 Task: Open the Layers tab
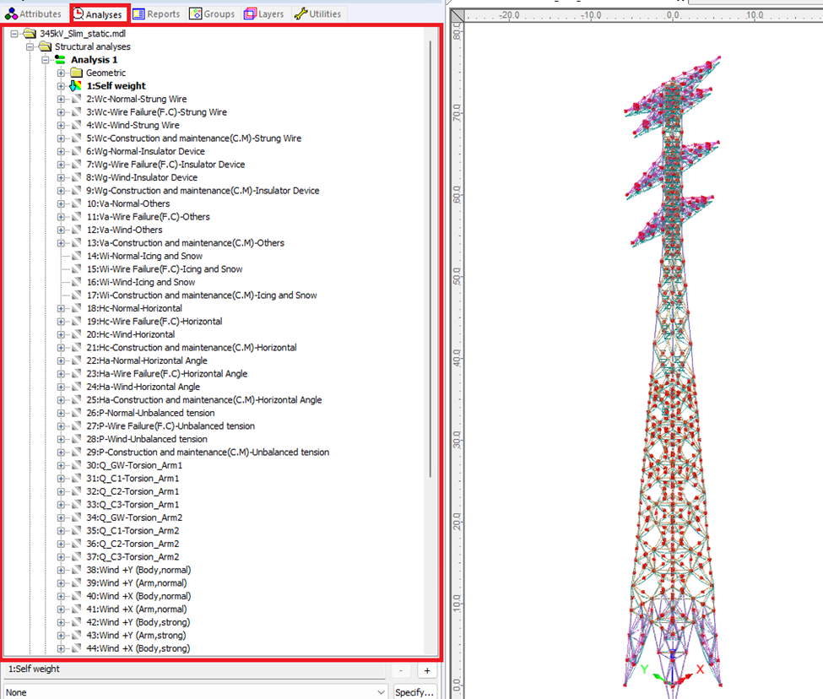click(263, 14)
